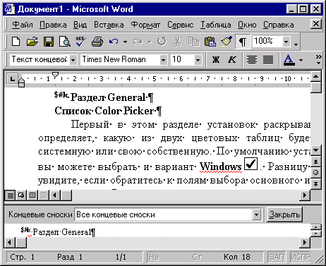Expand the zoom 100% dropdown
Viewport: 326px width, 266px height.
pos(286,42)
